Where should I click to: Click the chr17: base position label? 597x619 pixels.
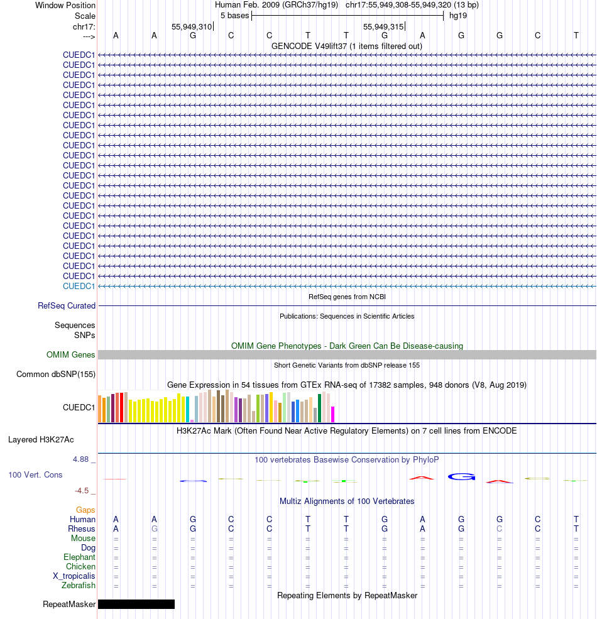point(84,27)
